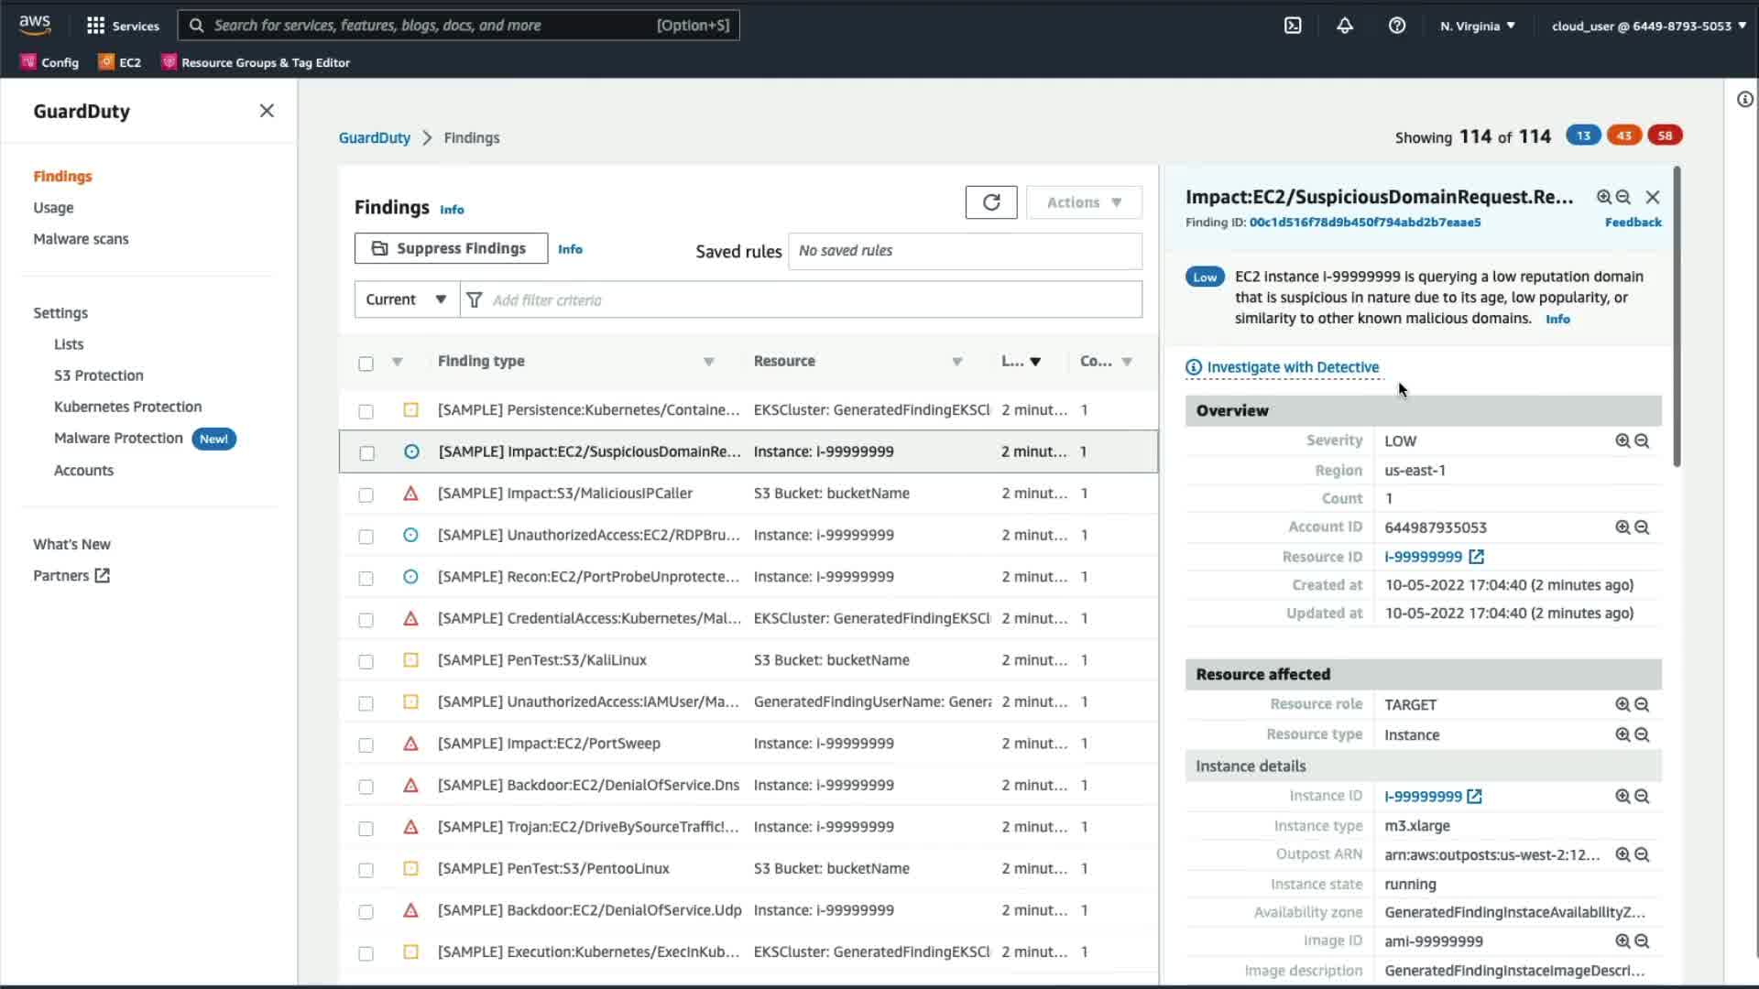Click Investigate with Detective link
The image size is (1759, 989).
point(1292,367)
